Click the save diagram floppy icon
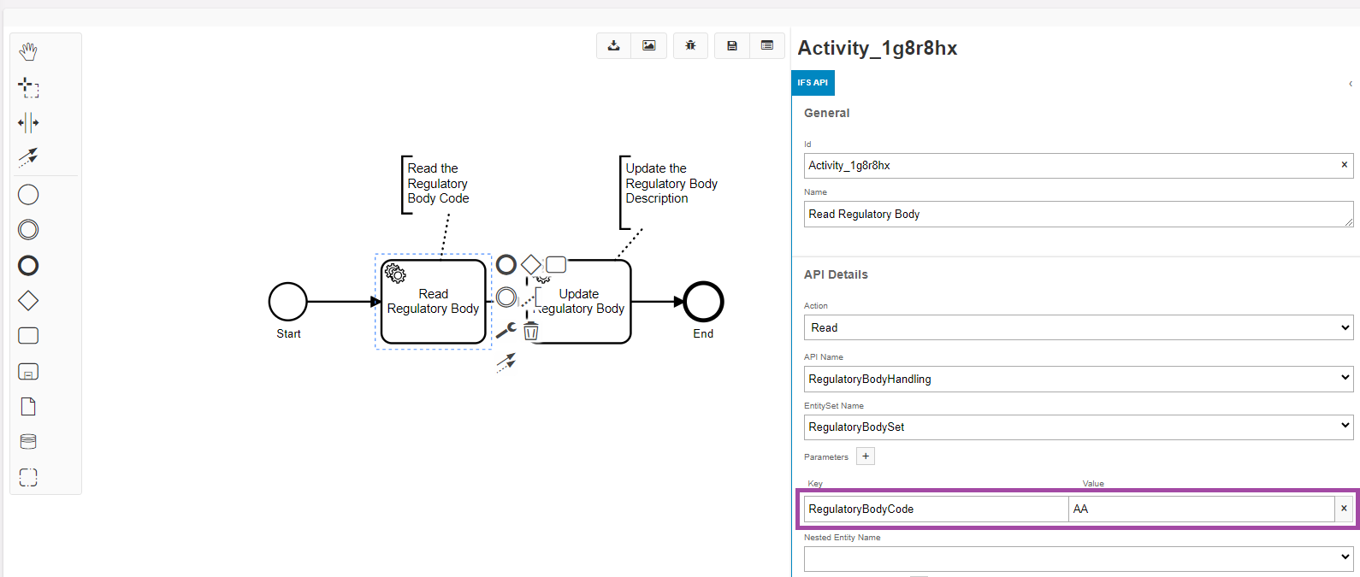The height and width of the screenshot is (577, 1360). pos(732,46)
